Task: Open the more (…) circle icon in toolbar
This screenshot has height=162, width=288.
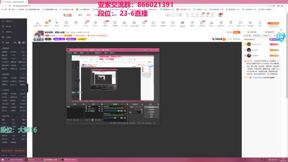Action: 260,23
